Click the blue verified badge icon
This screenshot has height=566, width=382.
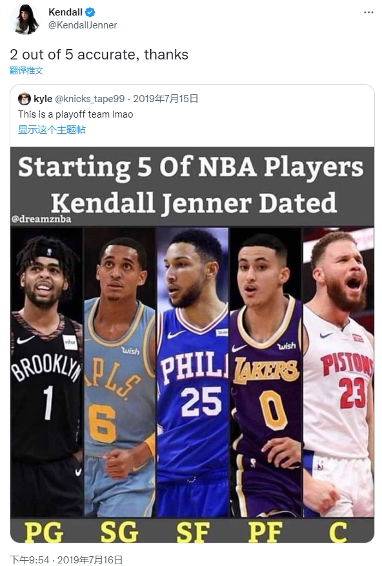click(x=90, y=13)
